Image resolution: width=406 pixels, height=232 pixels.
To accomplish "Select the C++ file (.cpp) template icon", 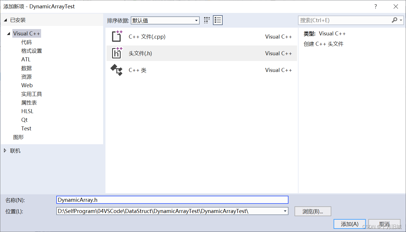I will point(117,36).
